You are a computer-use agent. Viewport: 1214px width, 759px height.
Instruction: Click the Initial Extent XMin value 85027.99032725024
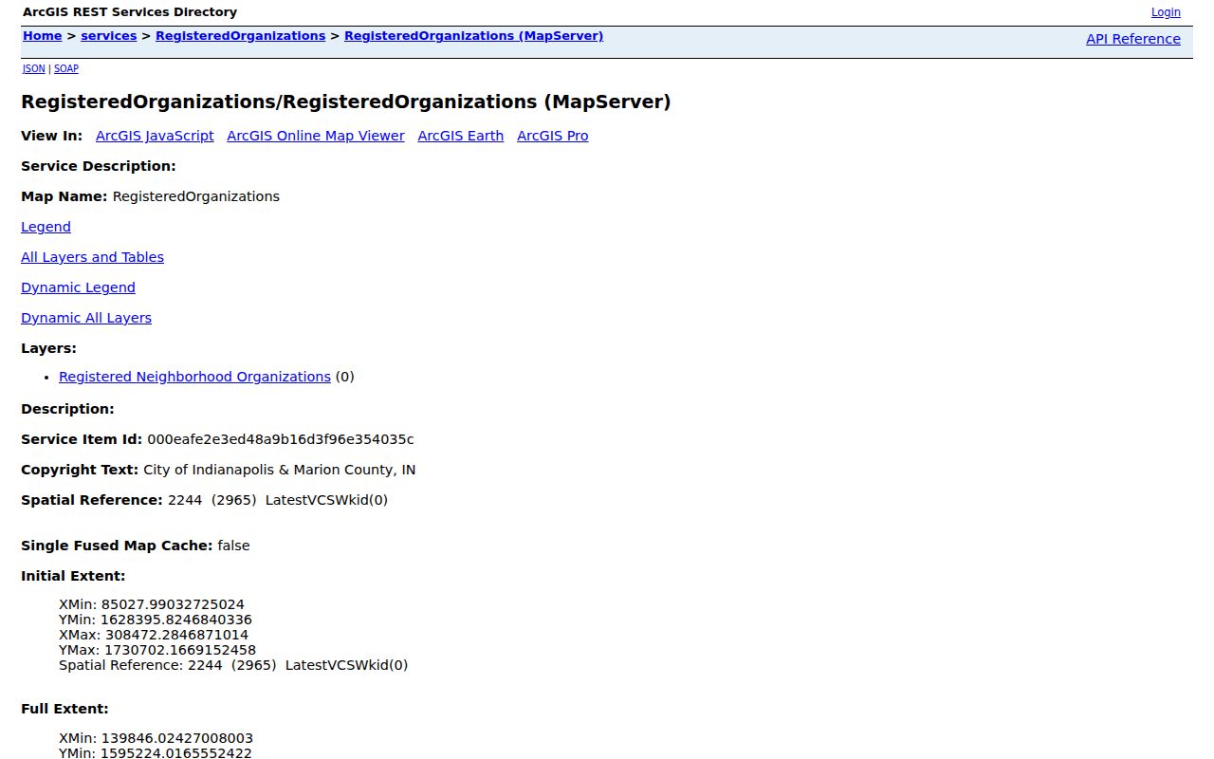(173, 604)
